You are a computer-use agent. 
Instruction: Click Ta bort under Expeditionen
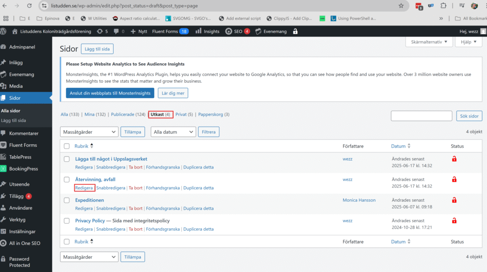[x=136, y=208]
